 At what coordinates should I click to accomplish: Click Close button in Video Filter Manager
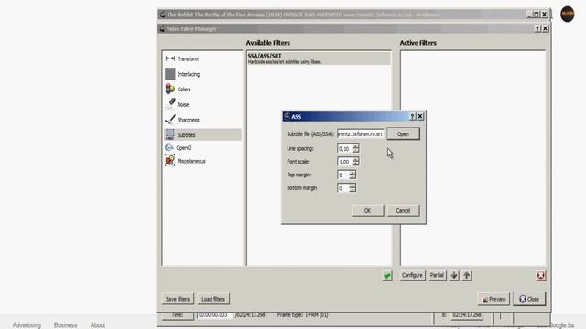point(529,299)
